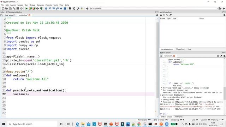Viewport: 226px width, 127px height.
Task: Remove all variables eraser icon
Action: tap(171, 15)
